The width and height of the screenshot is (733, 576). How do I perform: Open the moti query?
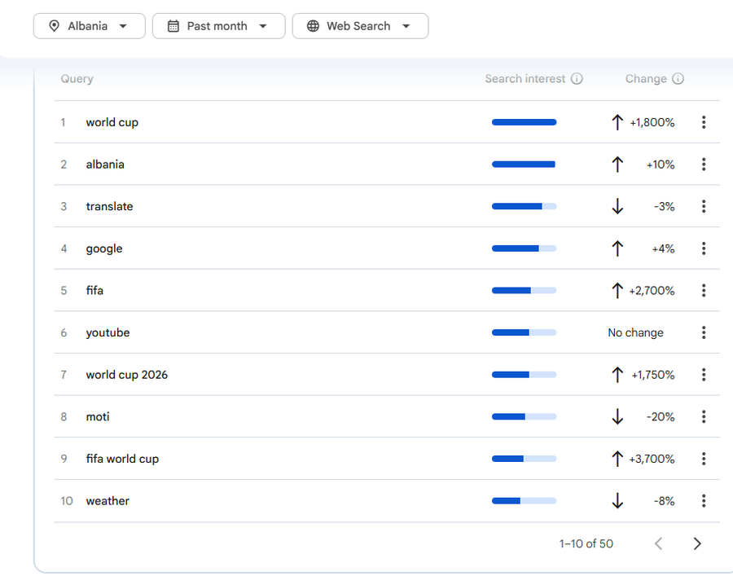pyautogui.click(x=98, y=417)
